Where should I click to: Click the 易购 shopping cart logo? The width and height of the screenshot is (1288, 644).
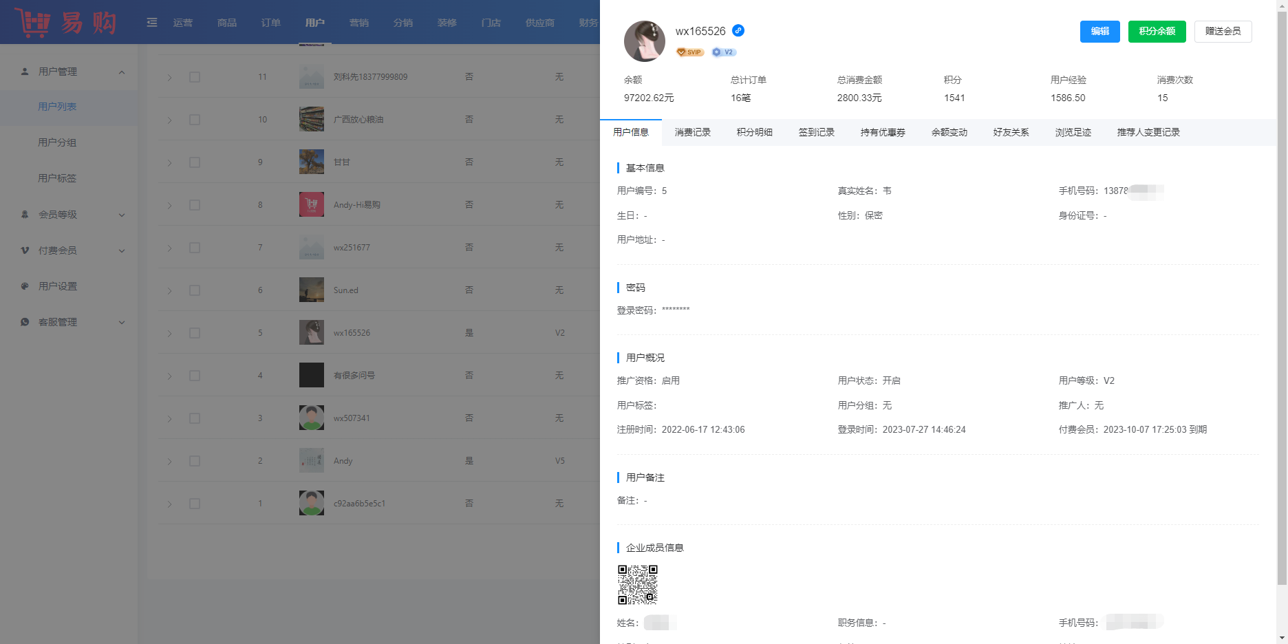click(x=65, y=23)
